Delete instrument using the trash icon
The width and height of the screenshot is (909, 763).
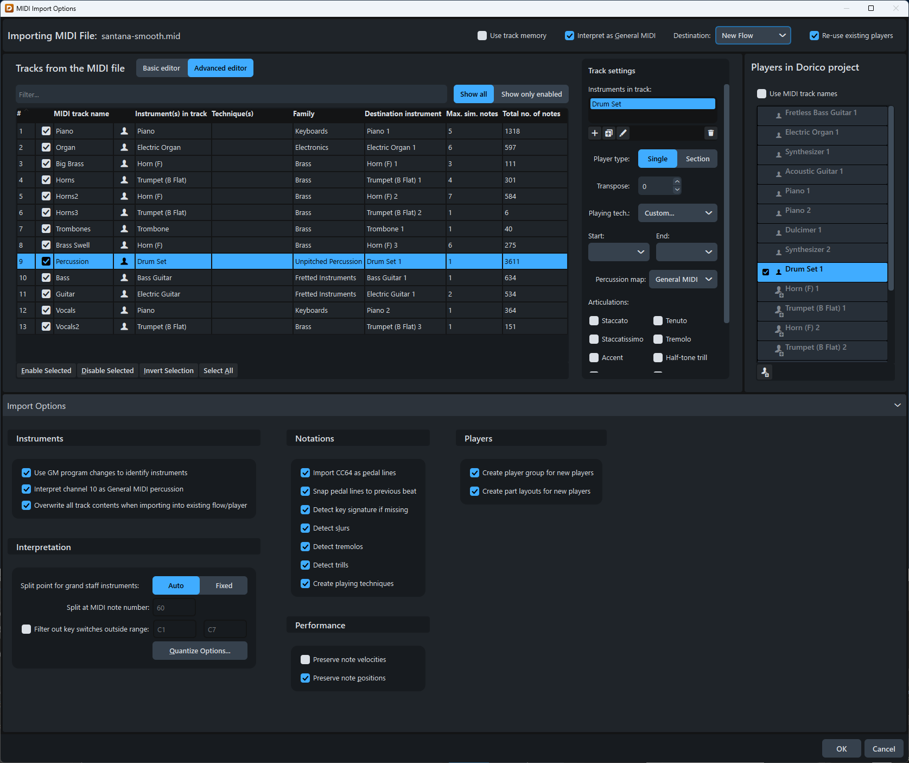pos(711,133)
